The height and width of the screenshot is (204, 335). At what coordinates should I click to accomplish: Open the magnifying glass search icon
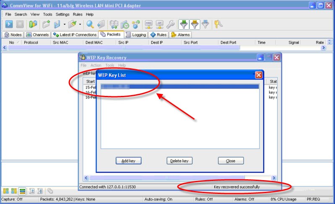click(x=90, y=24)
